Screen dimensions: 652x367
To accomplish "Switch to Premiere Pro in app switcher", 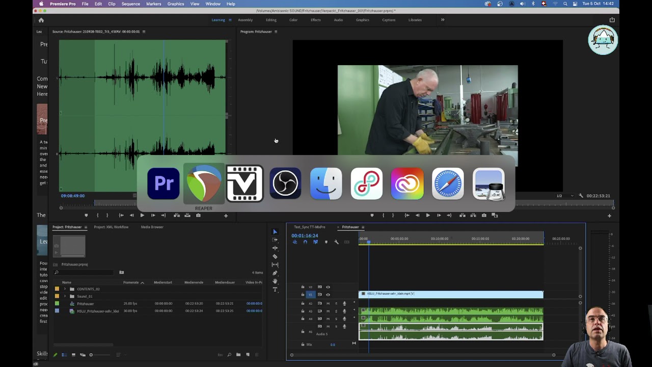I will [163, 183].
